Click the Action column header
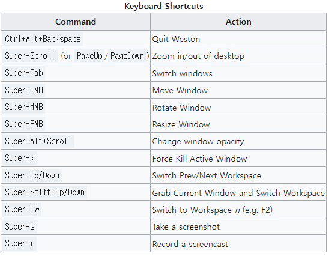Viewport: 329px width, 256px height. (x=238, y=22)
